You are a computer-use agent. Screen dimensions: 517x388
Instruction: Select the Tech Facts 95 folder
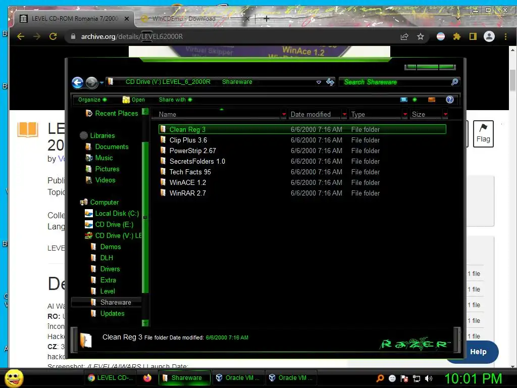[302, 172]
